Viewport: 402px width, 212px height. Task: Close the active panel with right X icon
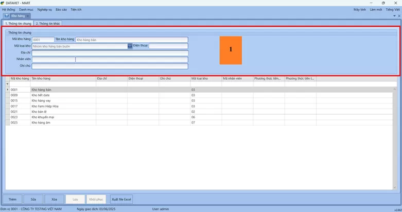tap(399, 16)
